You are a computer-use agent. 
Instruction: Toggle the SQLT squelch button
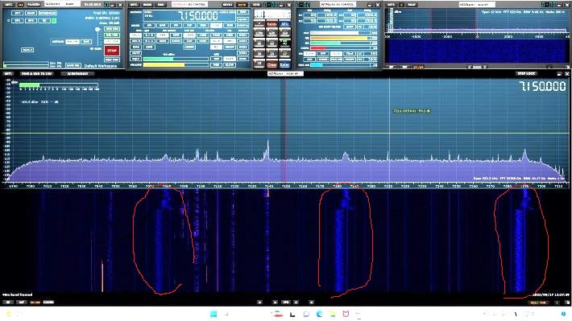135,59
